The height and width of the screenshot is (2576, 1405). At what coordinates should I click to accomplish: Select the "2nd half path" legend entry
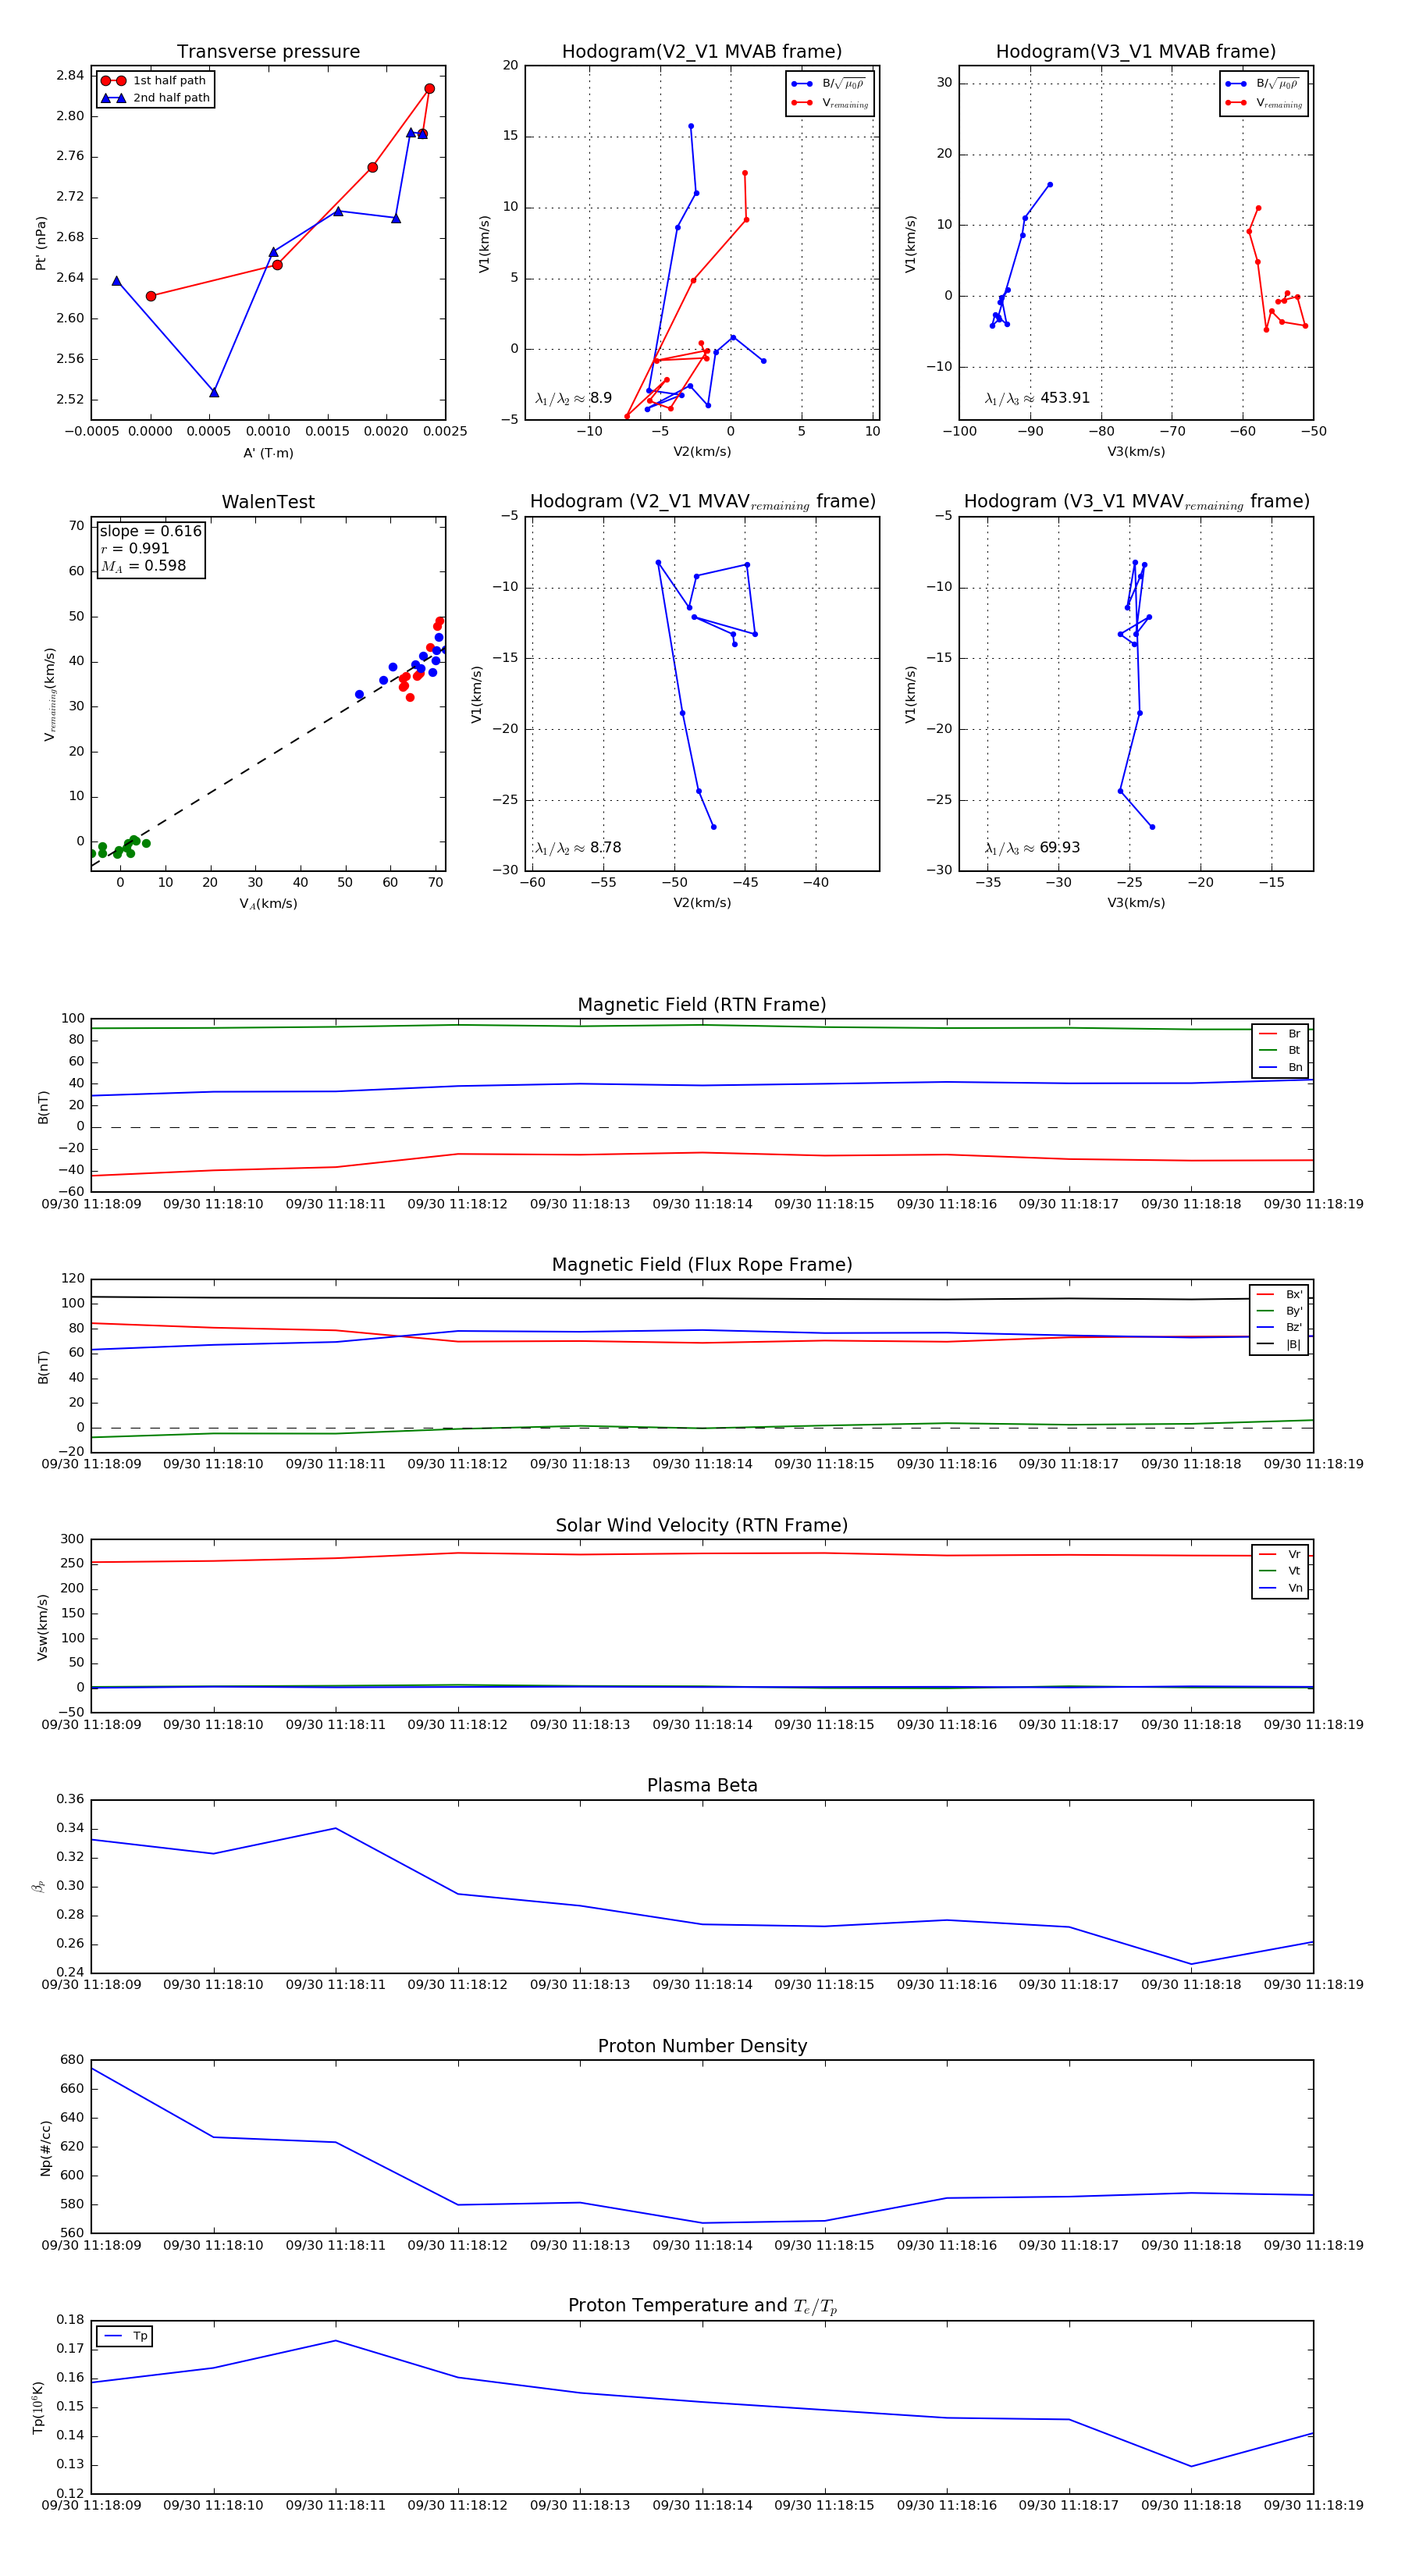tap(156, 98)
